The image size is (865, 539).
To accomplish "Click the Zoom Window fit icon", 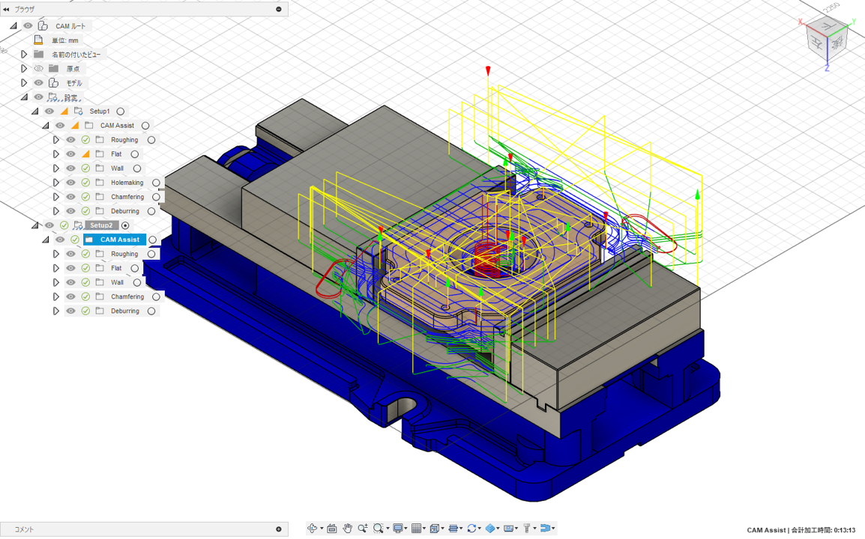I will click(x=379, y=528).
